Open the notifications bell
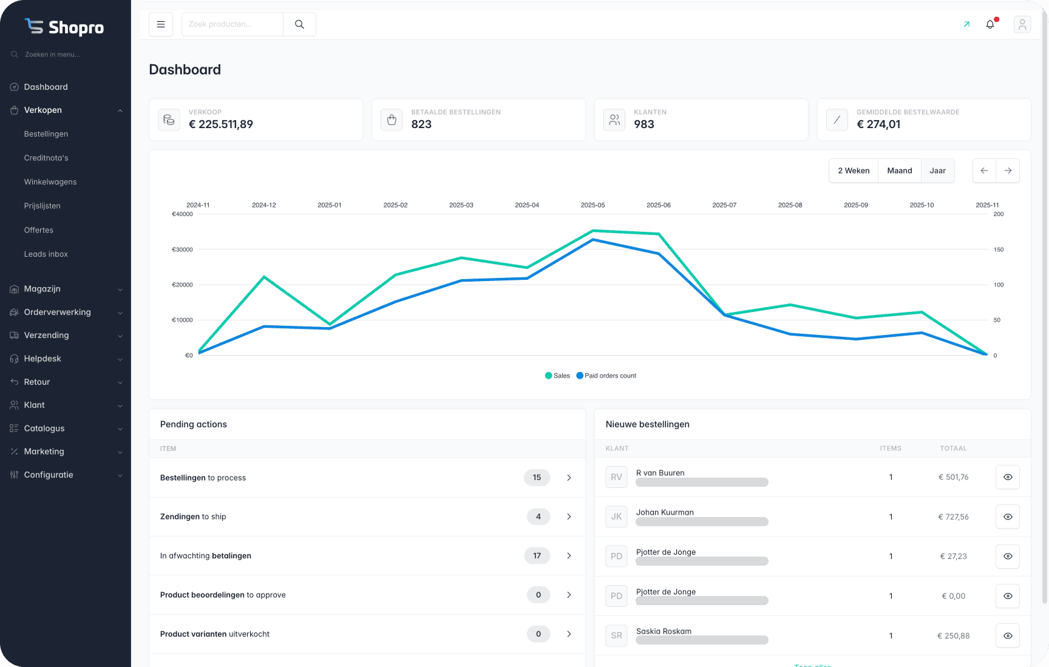Viewport: 1049px width, 667px height. click(990, 24)
